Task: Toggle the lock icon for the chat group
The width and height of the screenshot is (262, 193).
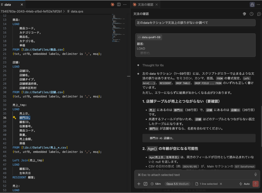Action: click(x=252, y=5)
